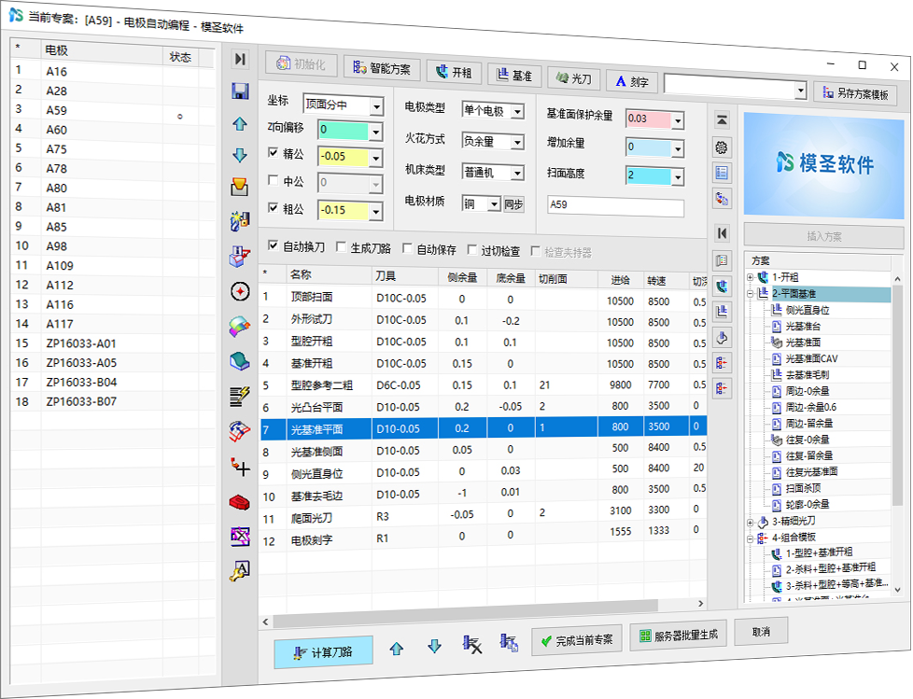Expand the 1-开粗 tree node
Image resolution: width=913 pixels, height=699 pixels.
click(x=750, y=277)
